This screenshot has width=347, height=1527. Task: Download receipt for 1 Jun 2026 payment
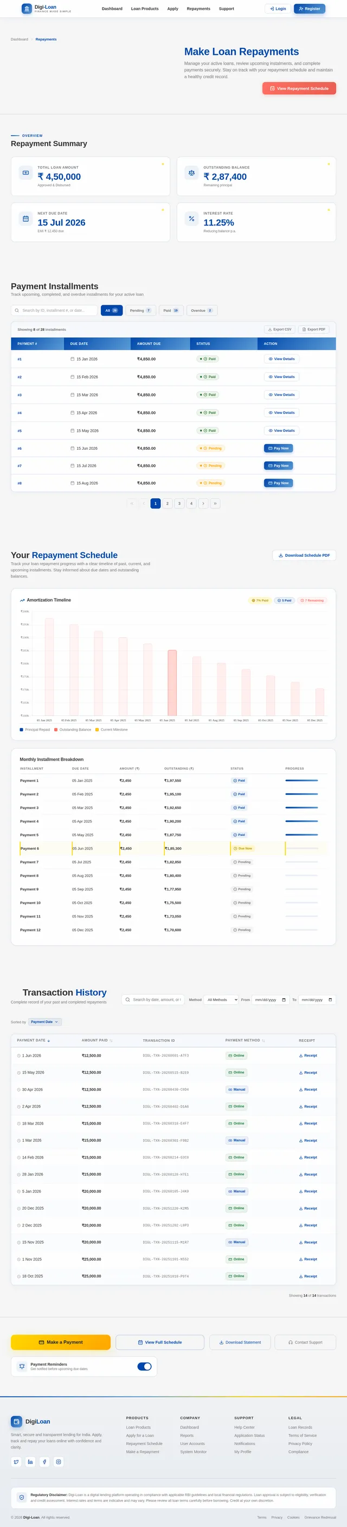pyautogui.click(x=308, y=1055)
